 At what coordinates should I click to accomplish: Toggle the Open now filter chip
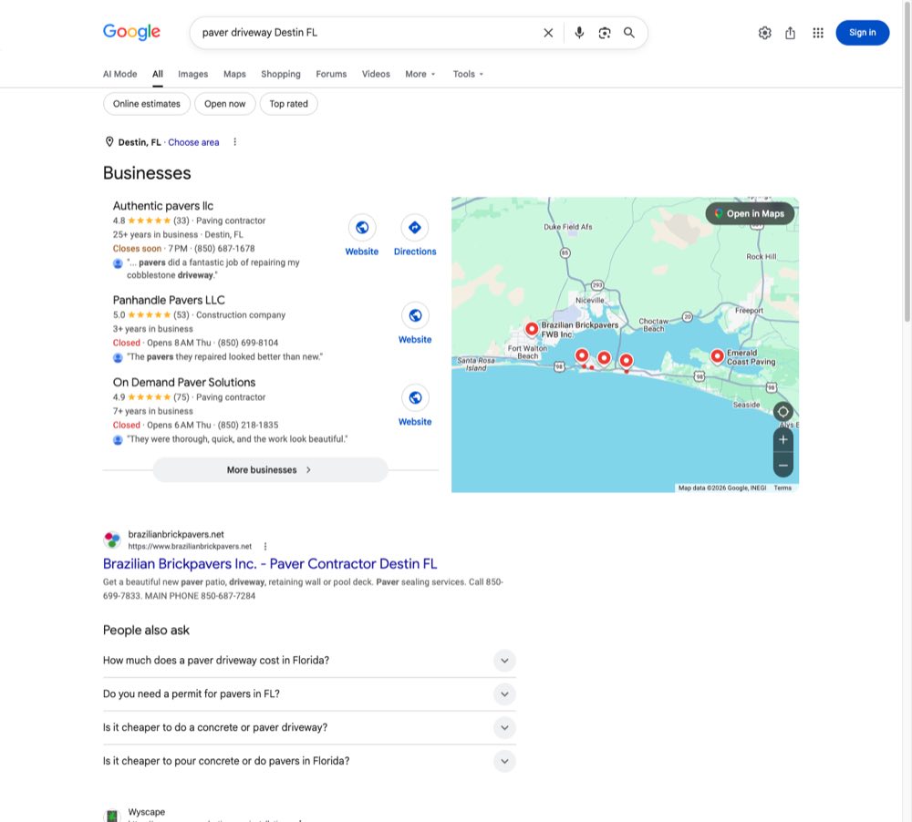(224, 104)
